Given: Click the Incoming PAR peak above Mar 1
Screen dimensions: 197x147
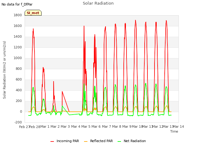Looking at the screenshot, I should 43,67.
